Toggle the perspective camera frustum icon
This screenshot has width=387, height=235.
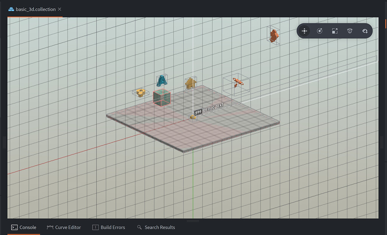click(x=350, y=31)
